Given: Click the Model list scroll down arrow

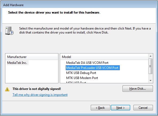Looking at the screenshot, I should [x=151, y=81].
